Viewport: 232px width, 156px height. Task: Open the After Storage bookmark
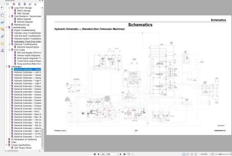23,14
